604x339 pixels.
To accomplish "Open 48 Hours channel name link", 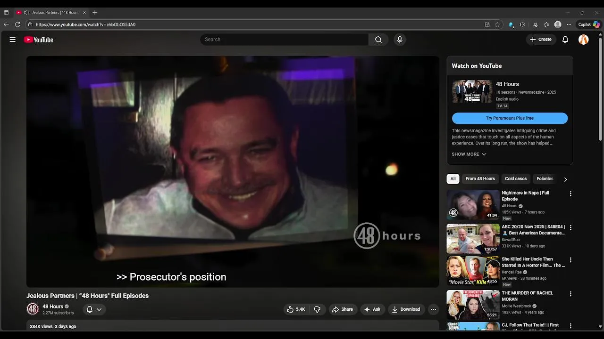I will click(x=53, y=307).
